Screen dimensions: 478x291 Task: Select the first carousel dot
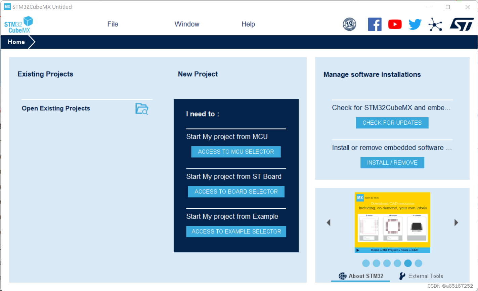[366, 263]
